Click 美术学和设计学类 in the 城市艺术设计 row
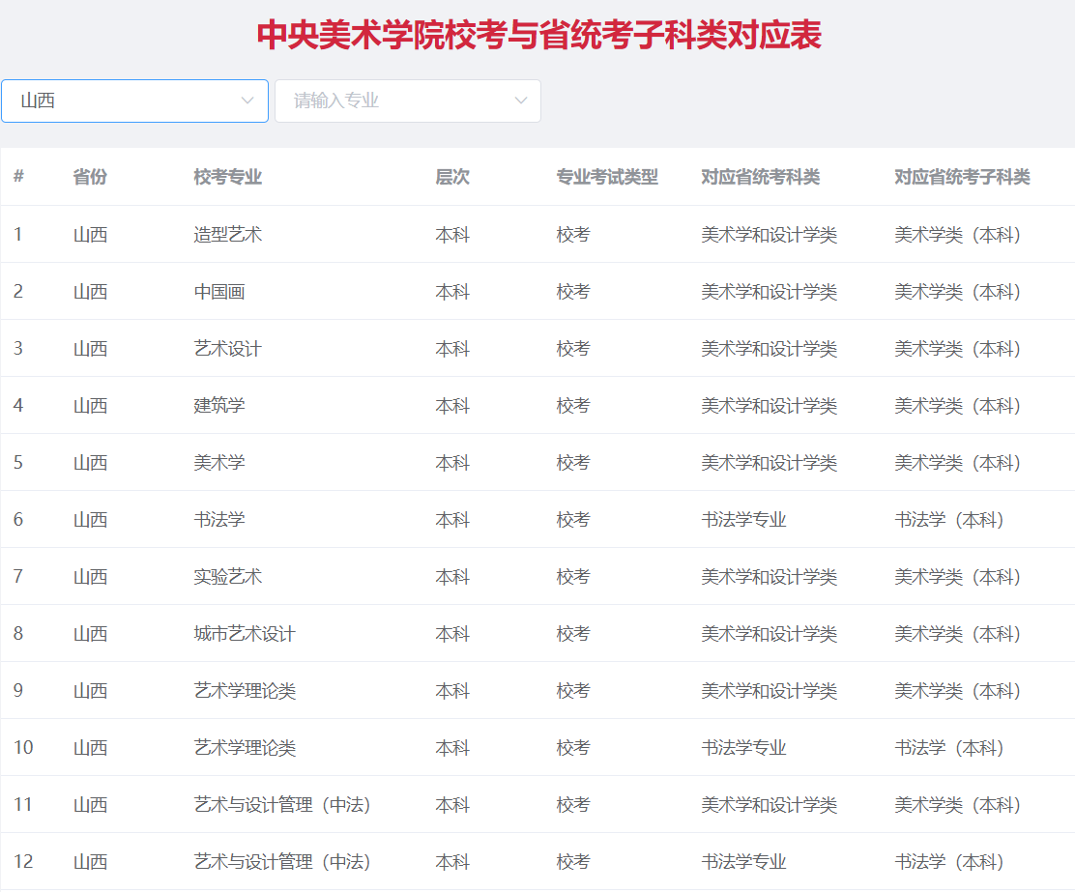Viewport: 1075px width, 892px height. [769, 633]
